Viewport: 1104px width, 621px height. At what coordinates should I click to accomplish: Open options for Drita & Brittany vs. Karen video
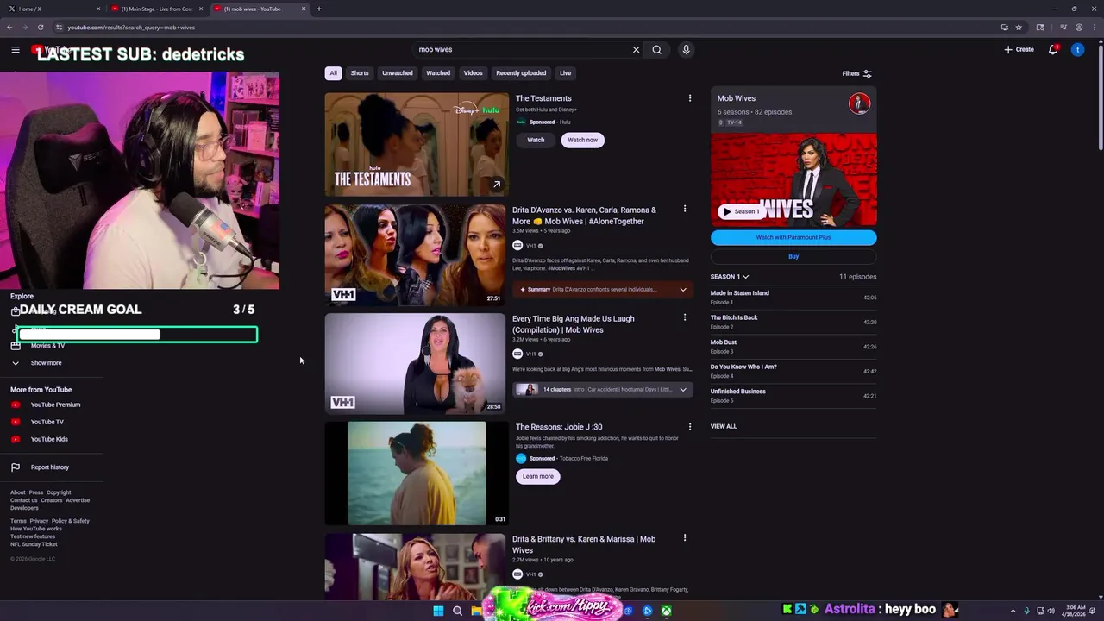685,538
